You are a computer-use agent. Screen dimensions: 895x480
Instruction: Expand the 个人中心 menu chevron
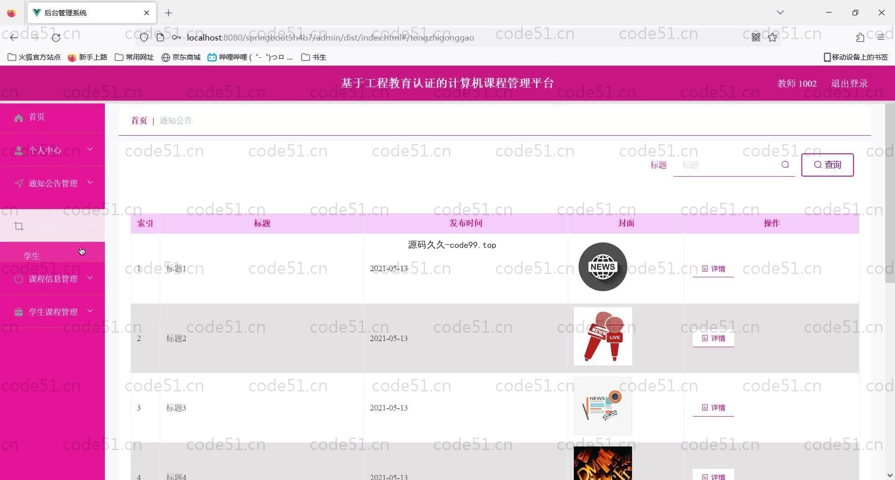click(90, 149)
